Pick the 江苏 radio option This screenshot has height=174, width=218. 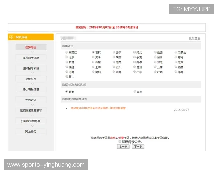[x=114, y=62]
